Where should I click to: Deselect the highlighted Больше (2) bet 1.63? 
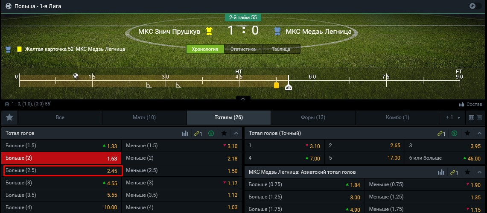click(61, 158)
